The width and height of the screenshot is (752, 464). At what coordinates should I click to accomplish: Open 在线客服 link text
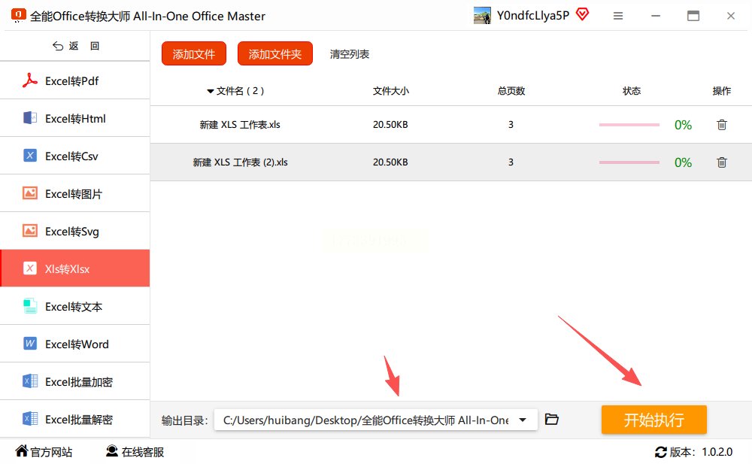point(142,452)
